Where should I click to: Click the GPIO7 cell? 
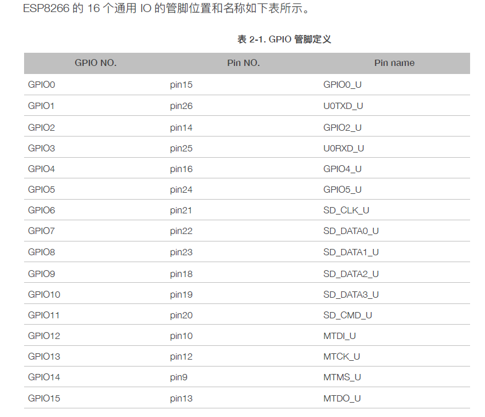(41, 231)
